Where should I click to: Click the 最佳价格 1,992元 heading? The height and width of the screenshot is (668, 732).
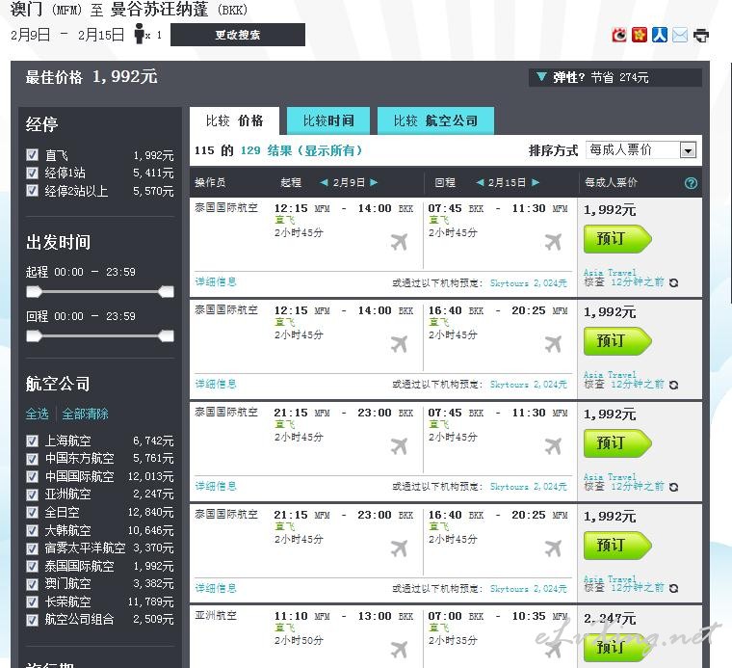[91, 77]
